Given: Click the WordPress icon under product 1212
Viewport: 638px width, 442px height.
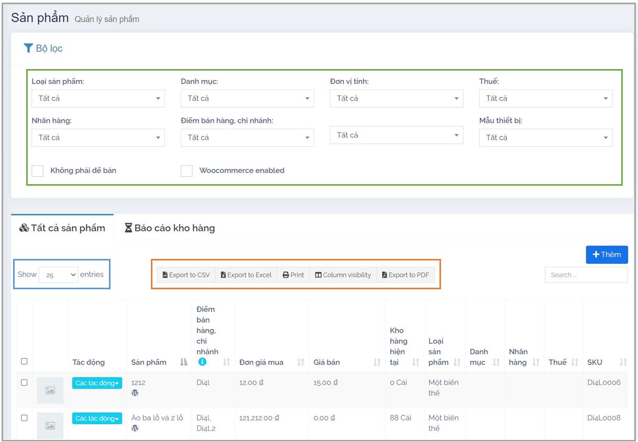Looking at the screenshot, I should click(135, 393).
